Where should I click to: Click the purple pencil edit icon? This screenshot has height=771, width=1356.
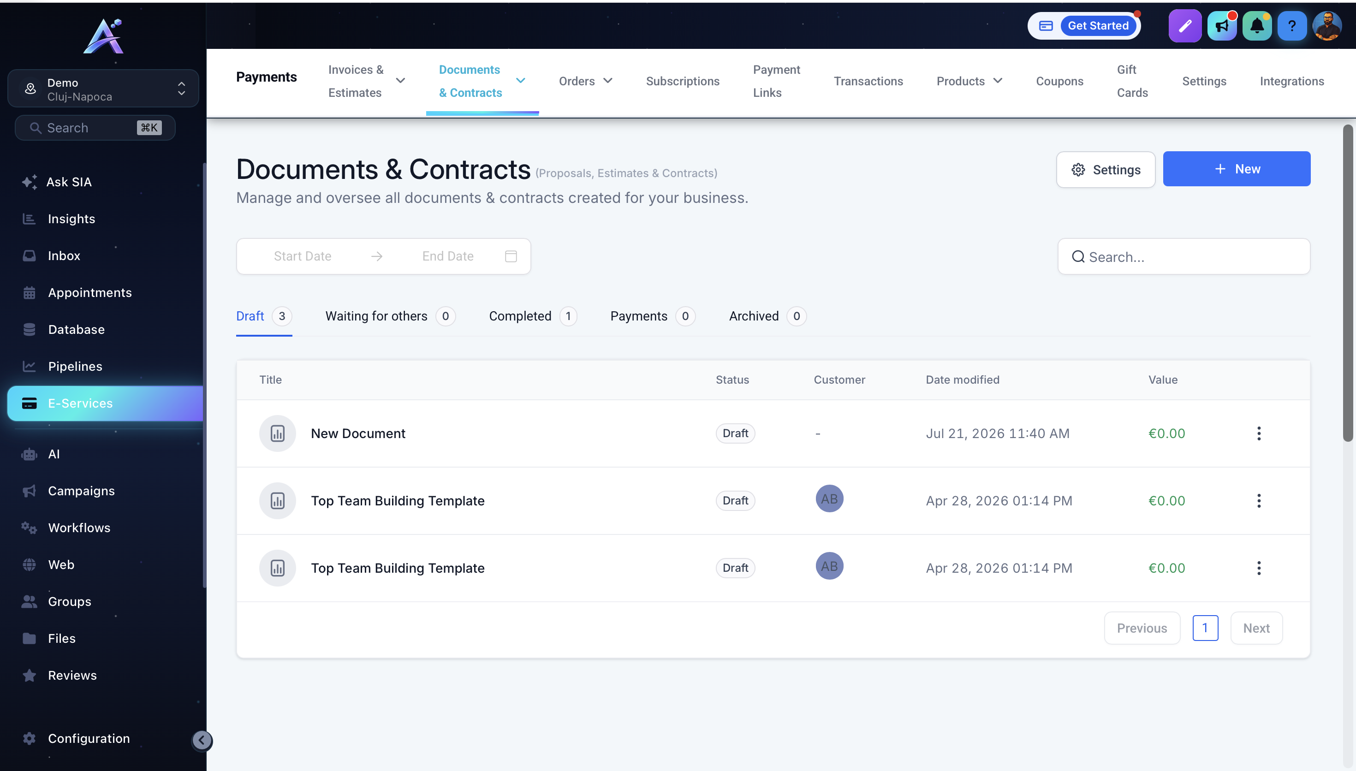pos(1184,25)
